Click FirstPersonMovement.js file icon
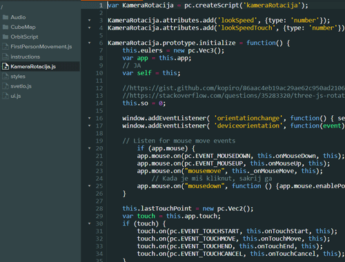 (x=6, y=47)
